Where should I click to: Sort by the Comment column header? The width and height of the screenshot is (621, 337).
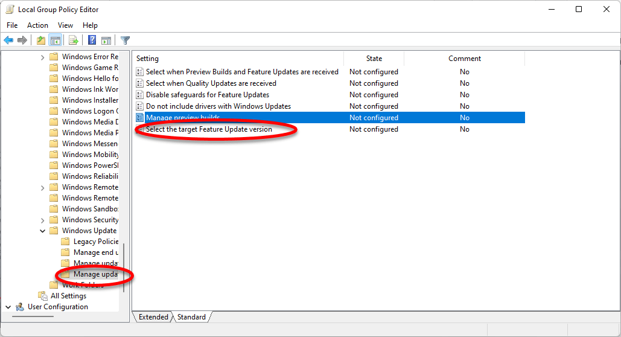(x=465, y=59)
